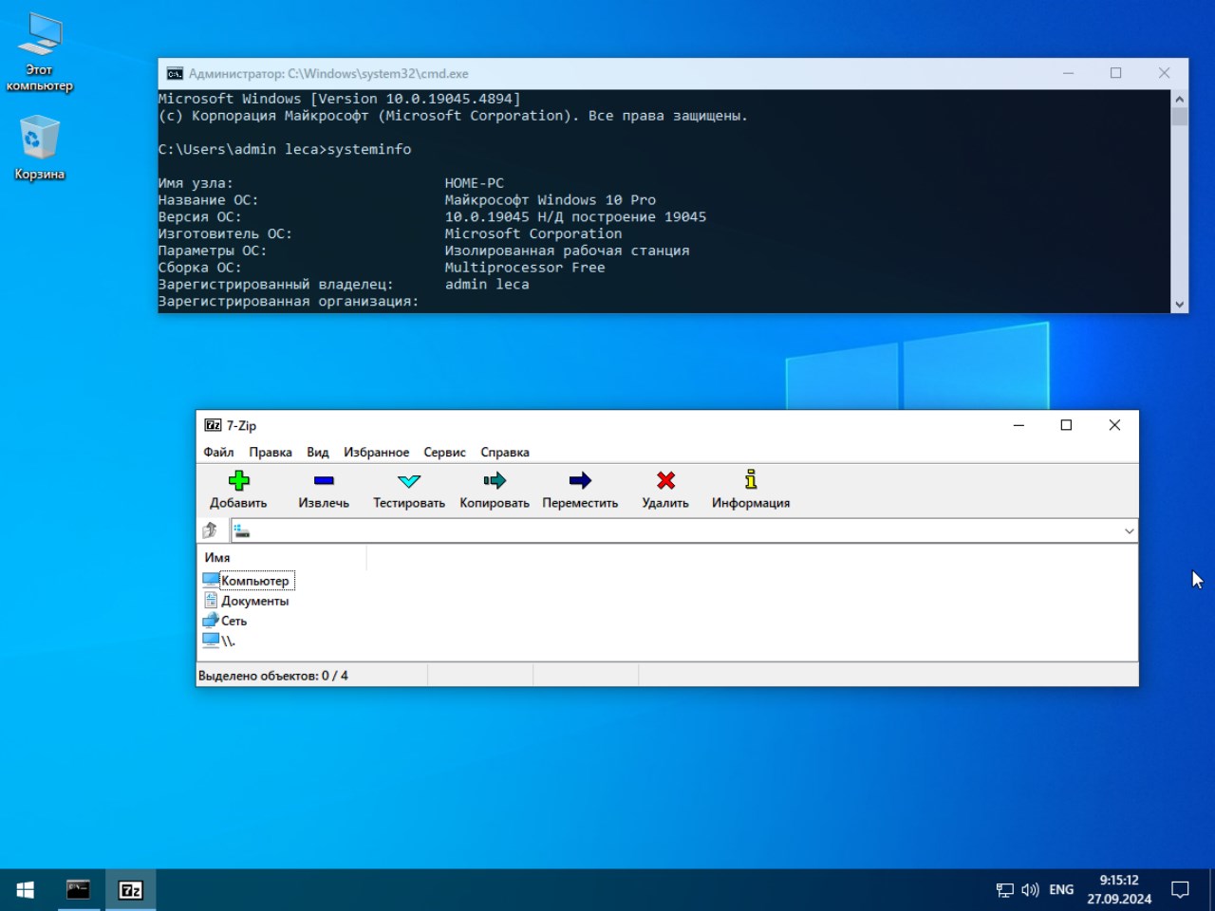Open the volume icon in system tray

(x=1030, y=890)
